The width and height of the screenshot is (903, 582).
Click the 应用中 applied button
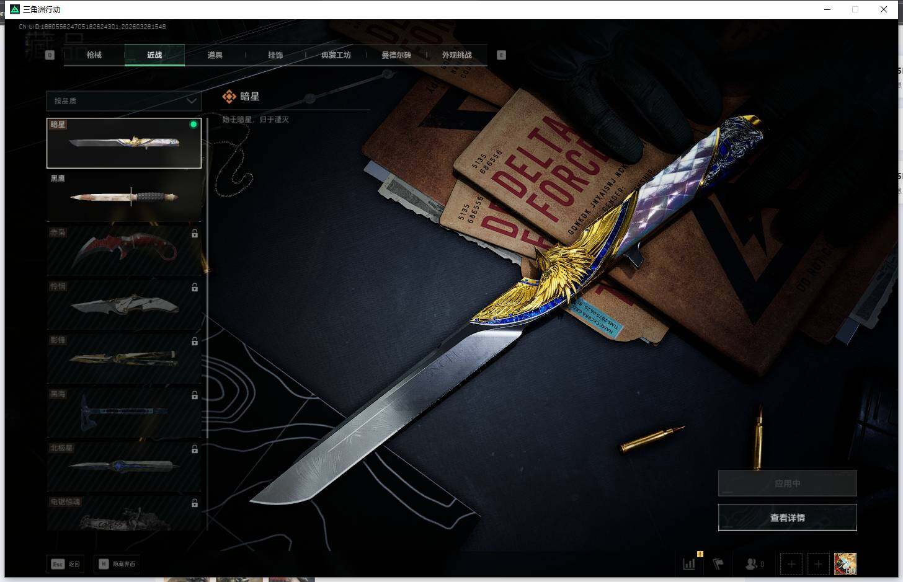788,483
